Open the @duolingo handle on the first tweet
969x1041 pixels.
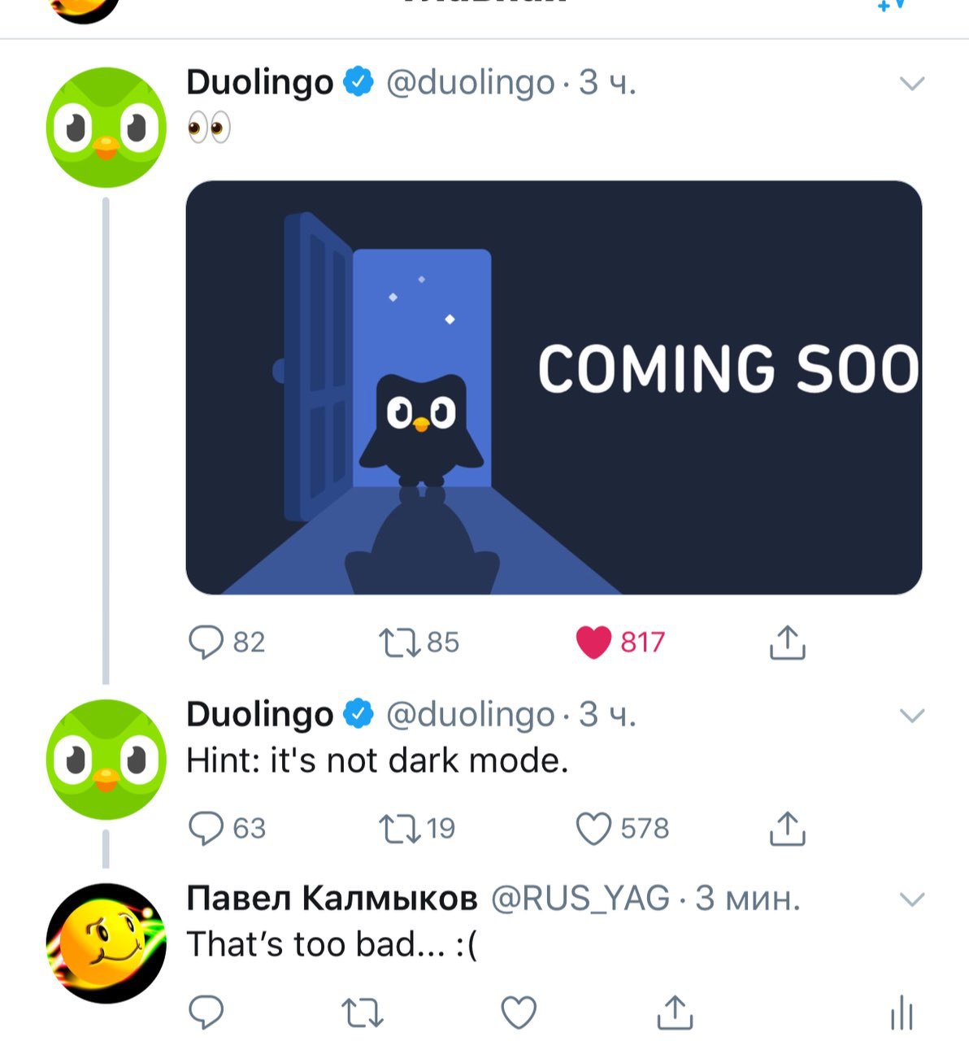point(470,83)
